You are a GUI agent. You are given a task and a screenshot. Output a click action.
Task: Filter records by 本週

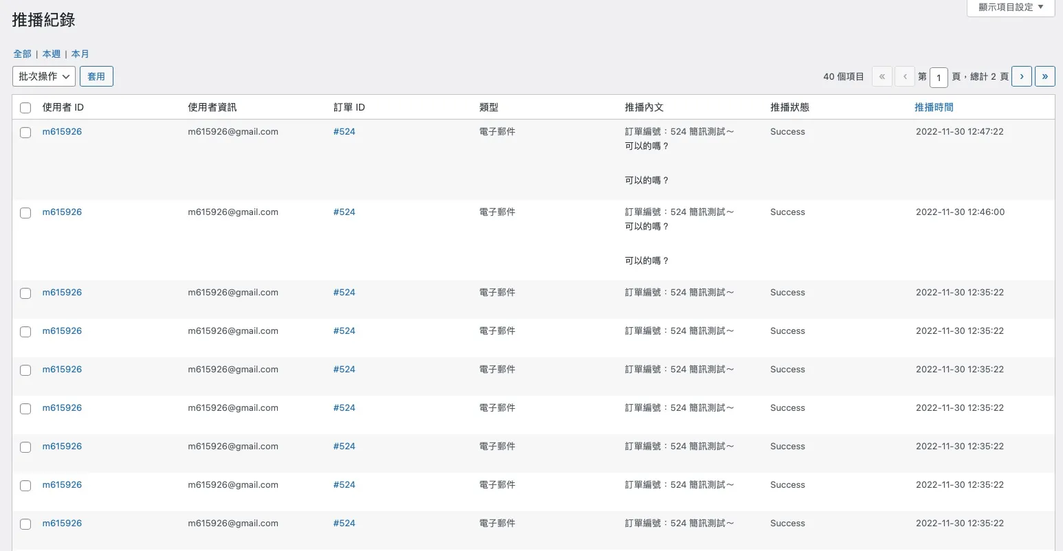click(51, 54)
